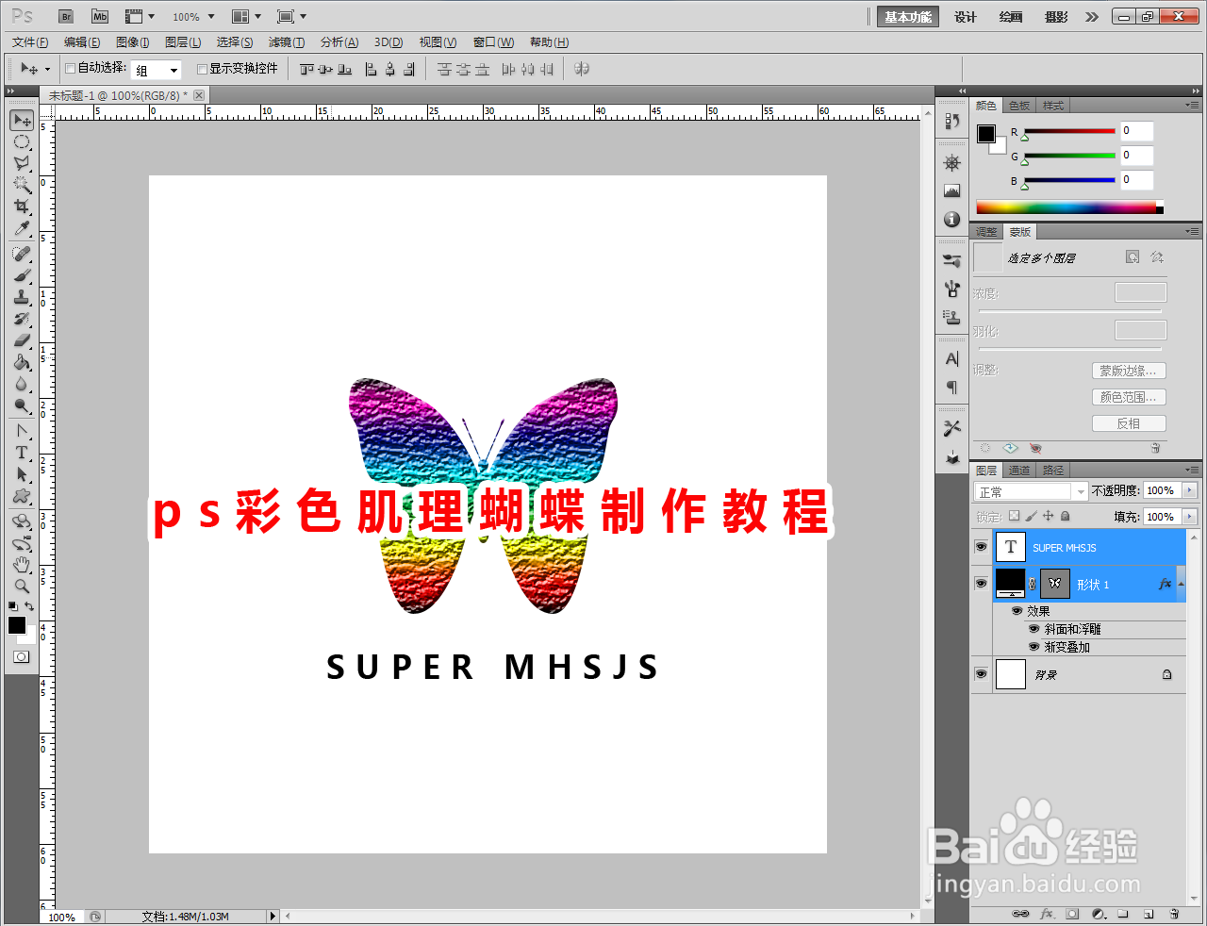Hide the 背景 layer
Screen dimensions: 1207x926
tap(981, 673)
